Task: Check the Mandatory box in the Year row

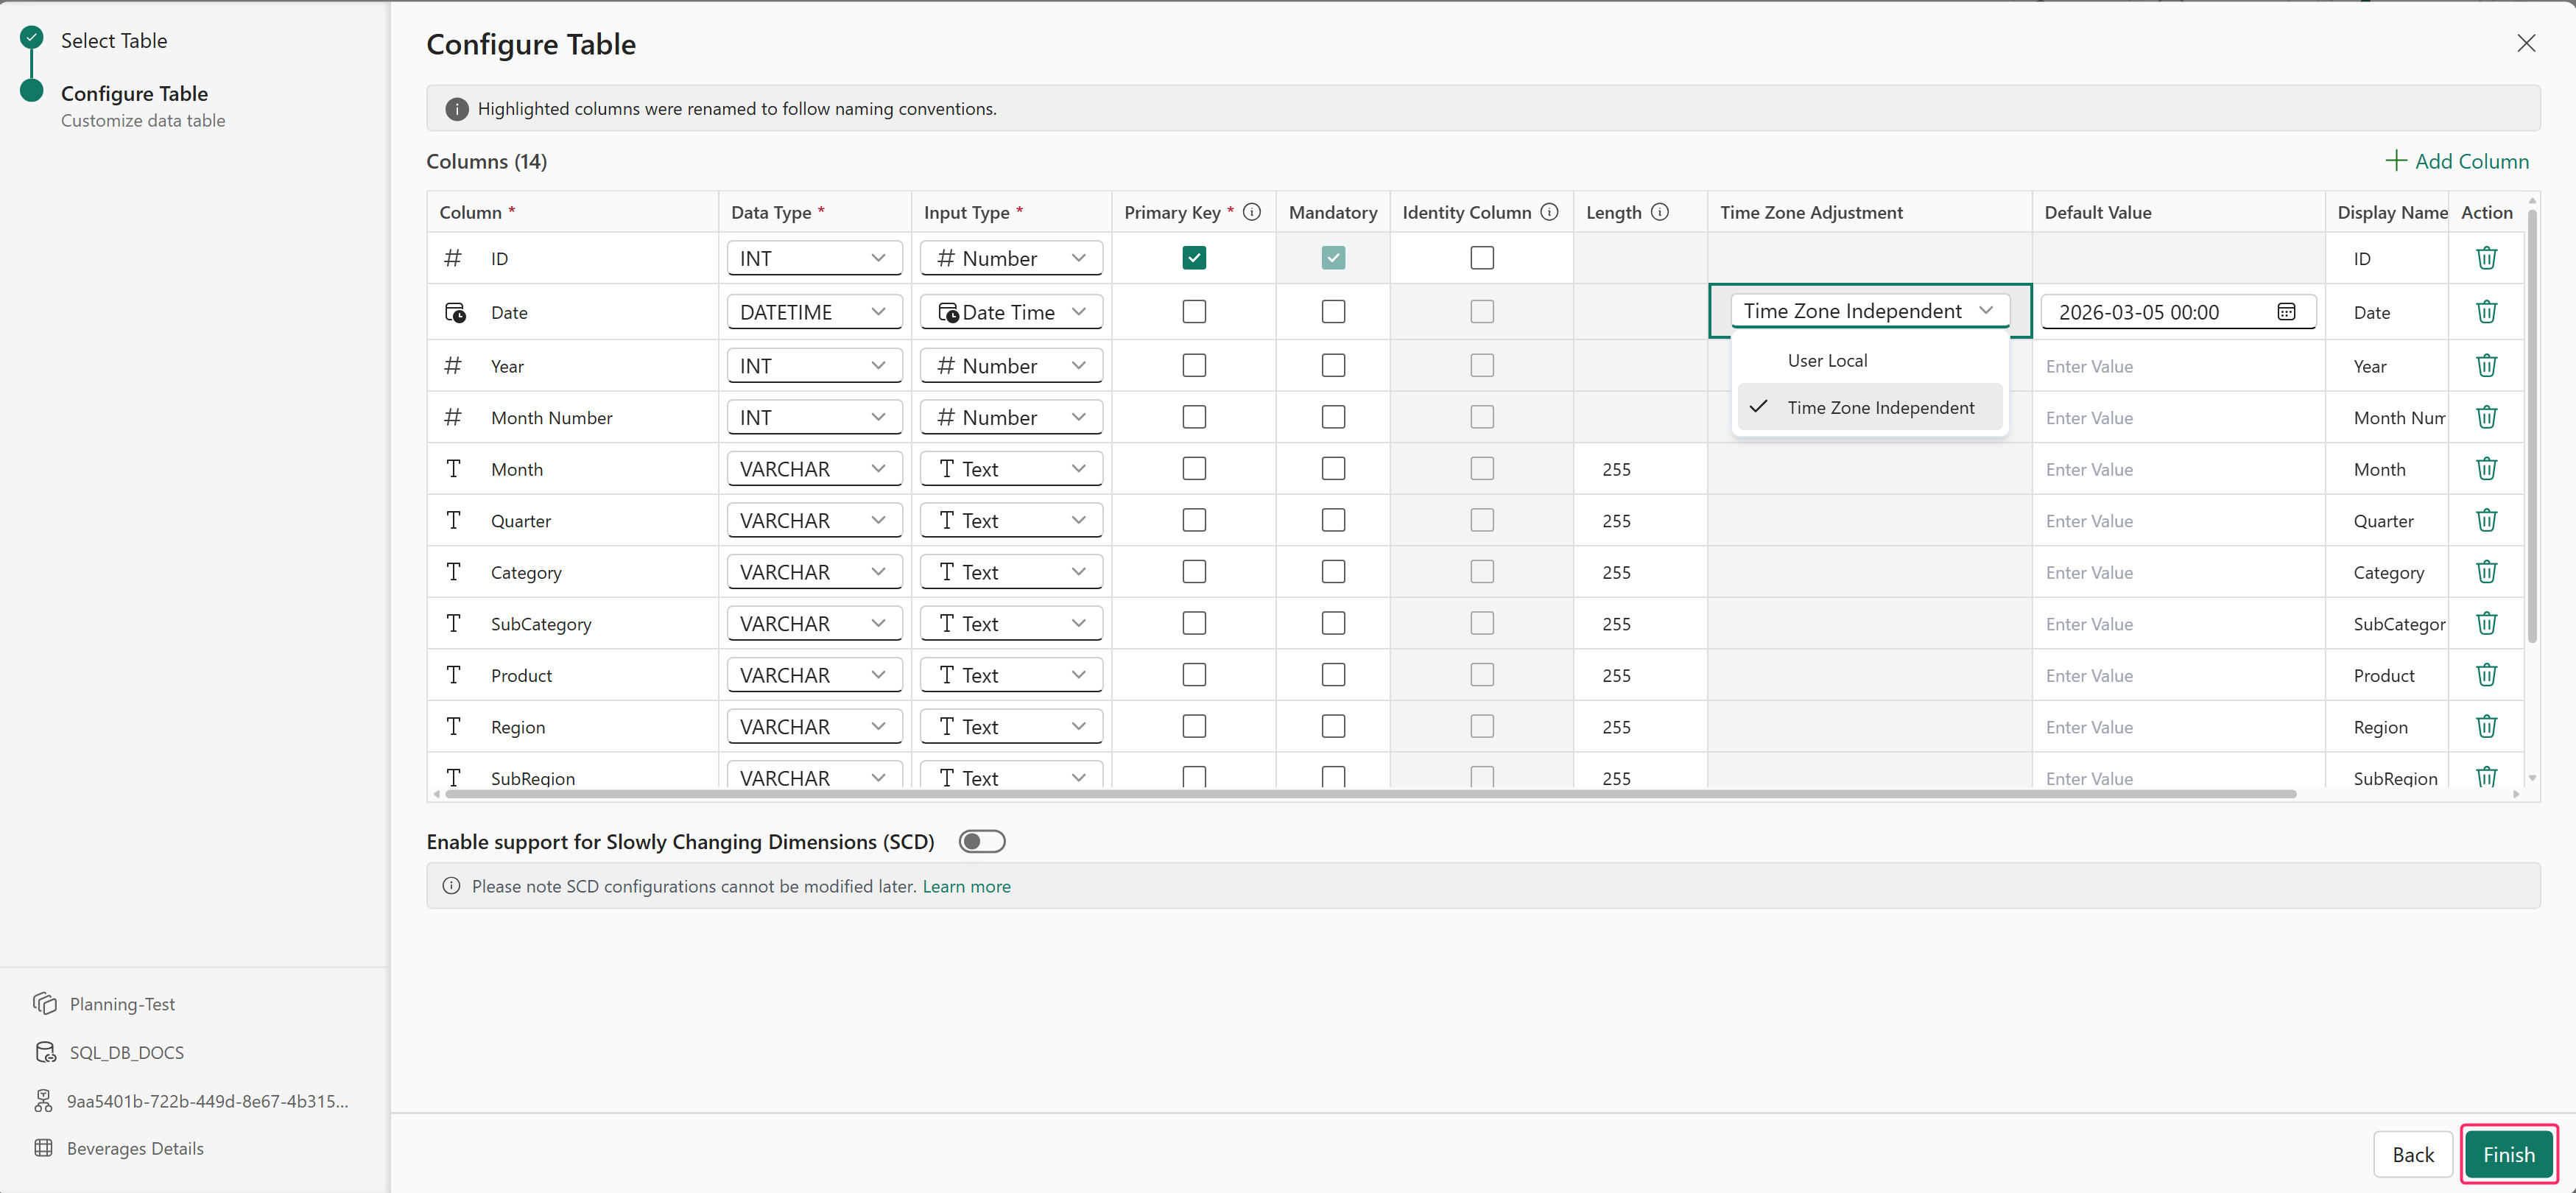Action: (x=1333, y=365)
